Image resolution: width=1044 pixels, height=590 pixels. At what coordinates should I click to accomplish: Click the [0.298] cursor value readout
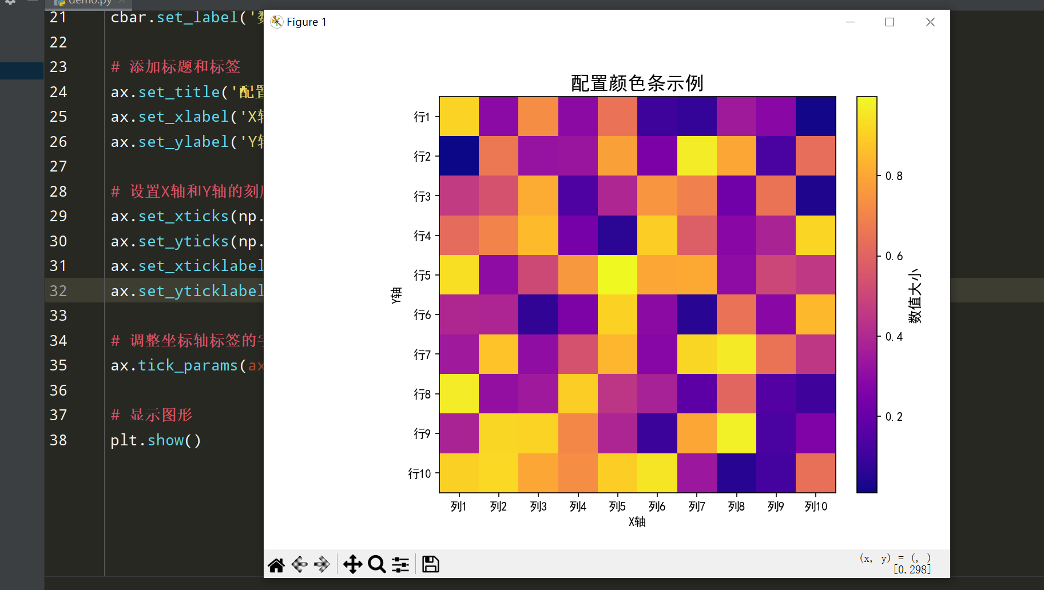[912, 569]
